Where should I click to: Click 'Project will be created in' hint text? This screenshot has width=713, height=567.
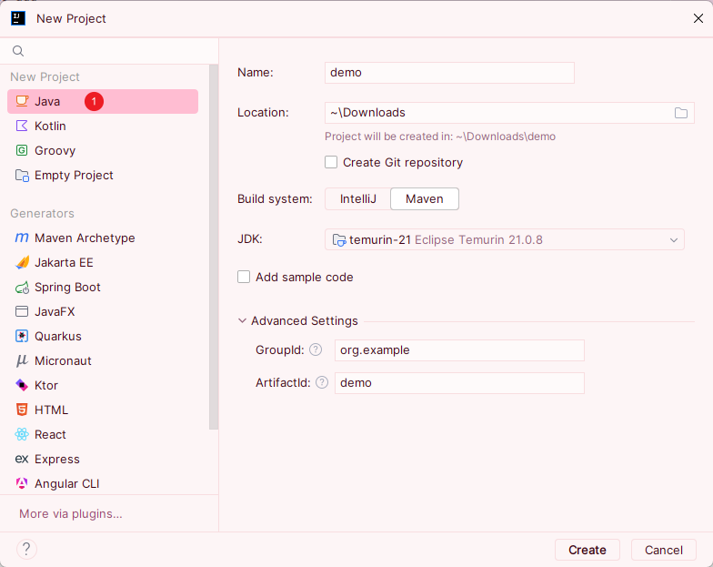(440, 137)
